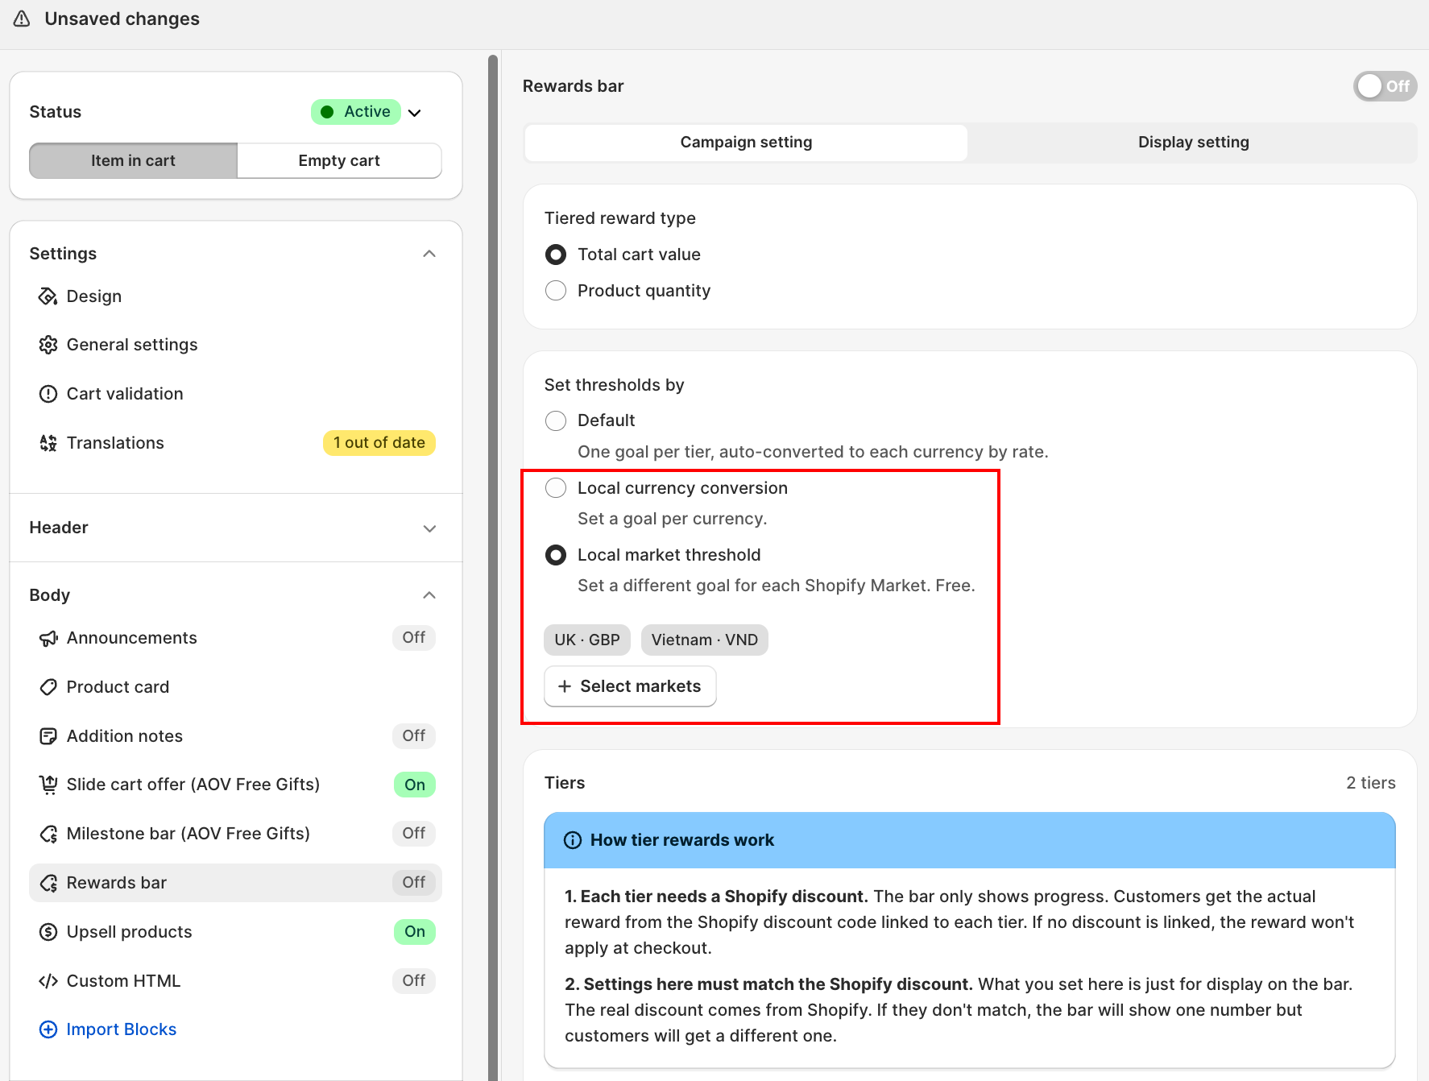This screenshot has height=1081, width=1429.
Task: Click the Product card tag icon
Action: tap(48, 687)
